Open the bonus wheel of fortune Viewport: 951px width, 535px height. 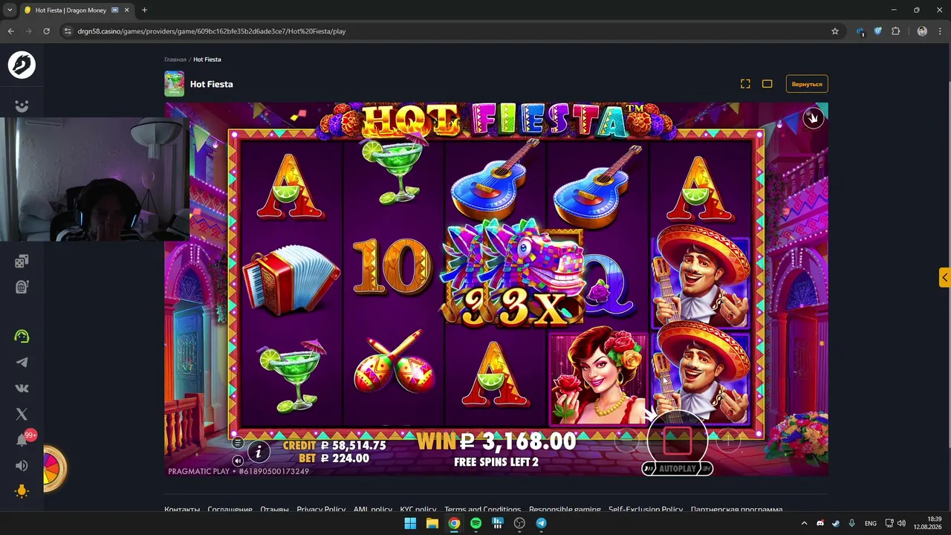click(54, 468)
